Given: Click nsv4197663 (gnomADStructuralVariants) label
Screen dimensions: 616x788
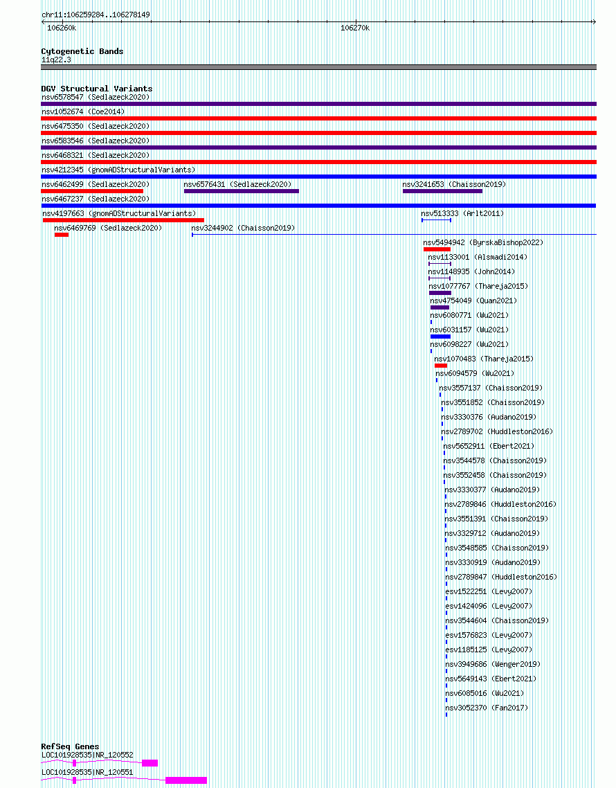Looking at the screenshot, I should tap(119, 213).
